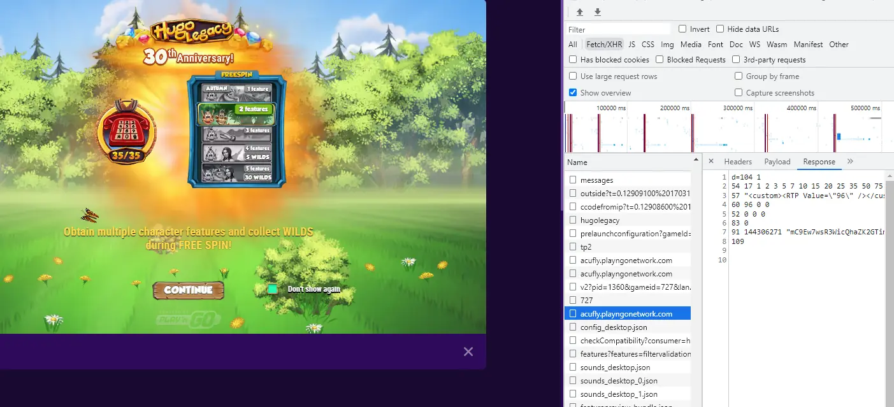Close the request details pane
The image size is (894, 407).
711,162
